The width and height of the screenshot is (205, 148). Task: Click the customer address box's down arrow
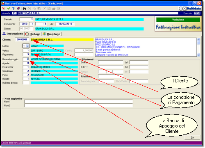coord(198,55)
